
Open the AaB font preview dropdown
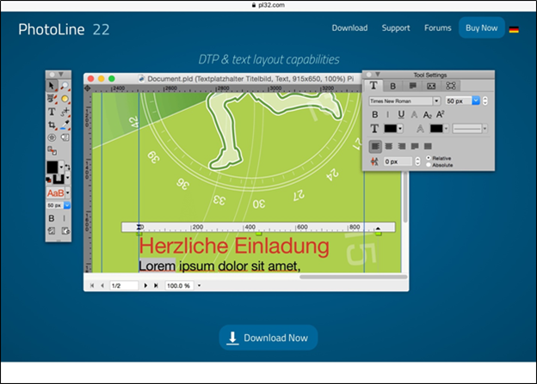click(x=67, y=192)
